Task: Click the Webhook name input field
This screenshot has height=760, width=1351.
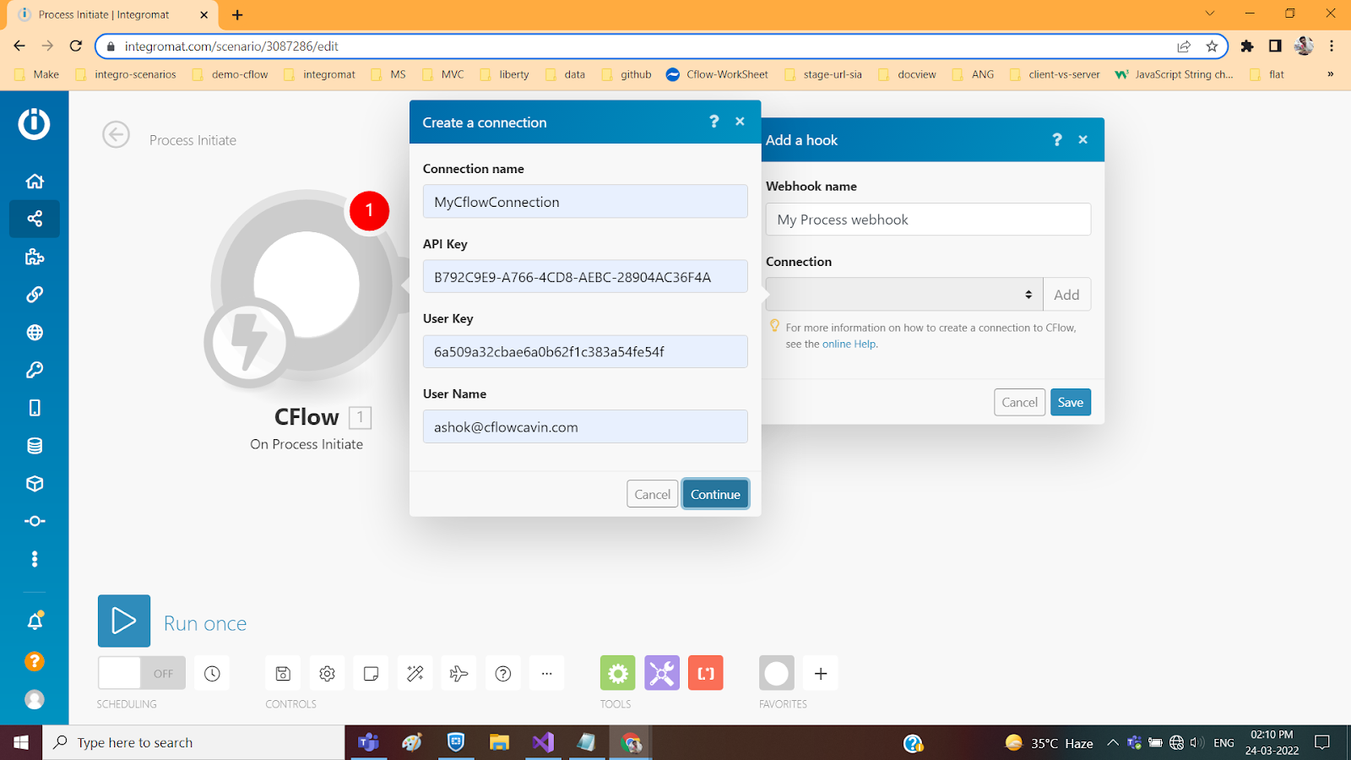Action: click(928, 220)
